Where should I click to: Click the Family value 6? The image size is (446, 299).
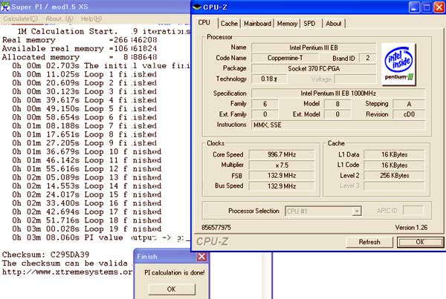point(265,104)
